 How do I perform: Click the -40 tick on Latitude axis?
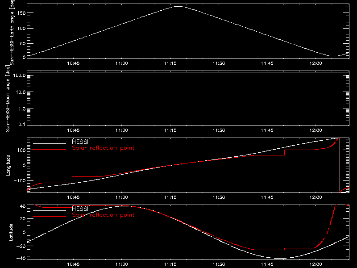coord(21,259)
